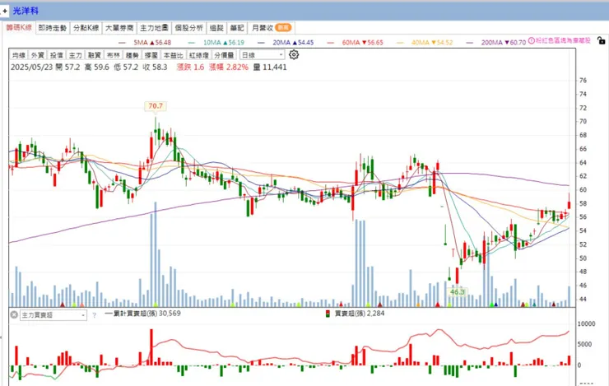Toggle the 融資 overlay button
The width and height of the screenshot is (609, 386).
click(95, 55)
